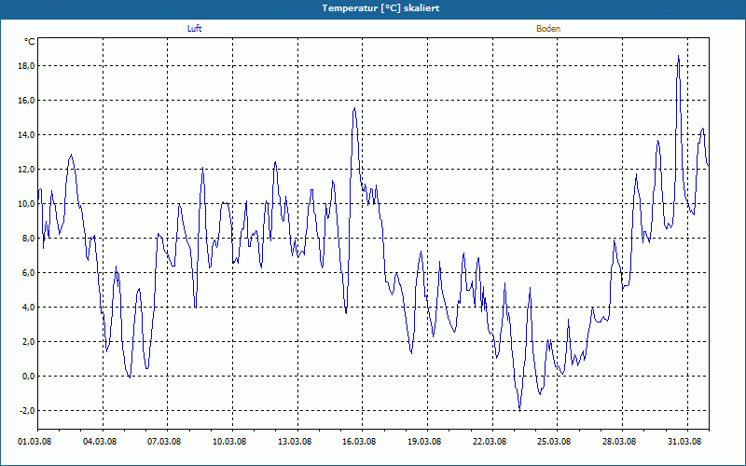This screenshot has height=466, width=746.
Task: Click the 15.5 °C peak before 16.03.08
Action: pos(354,108)
